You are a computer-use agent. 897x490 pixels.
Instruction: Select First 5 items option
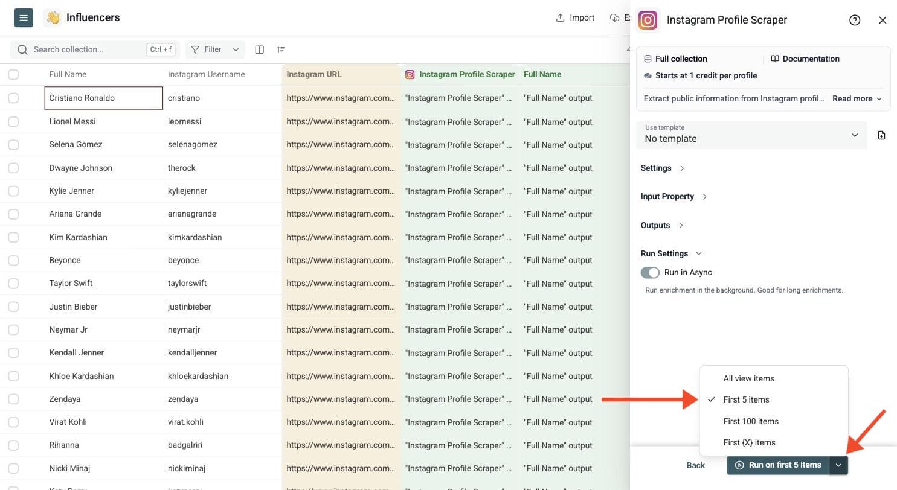coord(774,399)
